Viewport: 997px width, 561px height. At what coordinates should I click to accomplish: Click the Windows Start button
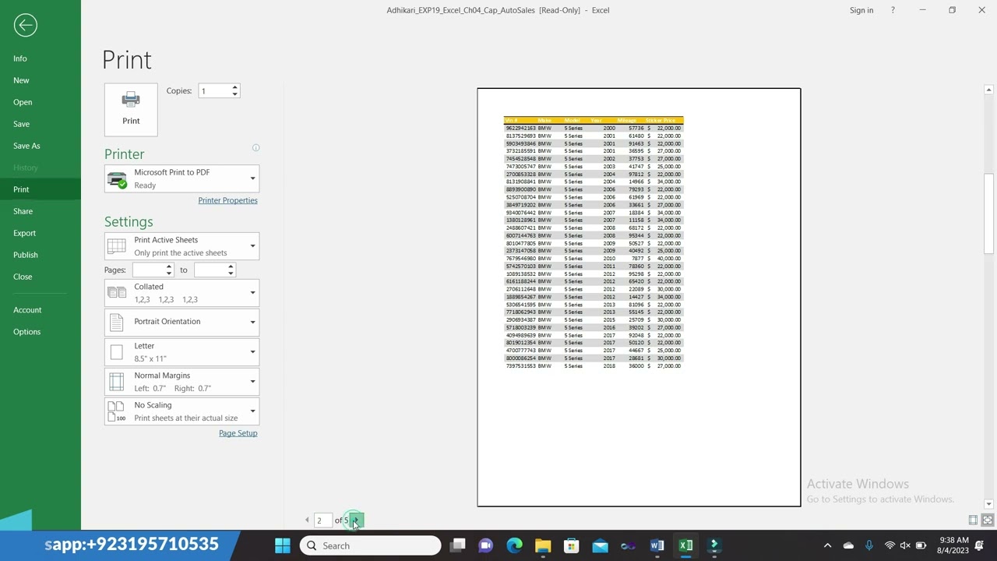pyautogui.click(x=282, y=545)
